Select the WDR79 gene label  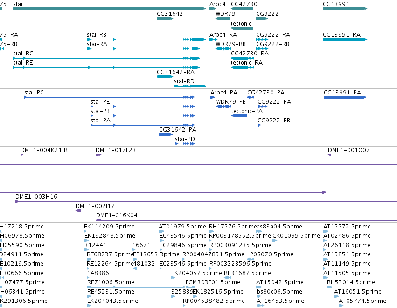(x=225, y=14)
